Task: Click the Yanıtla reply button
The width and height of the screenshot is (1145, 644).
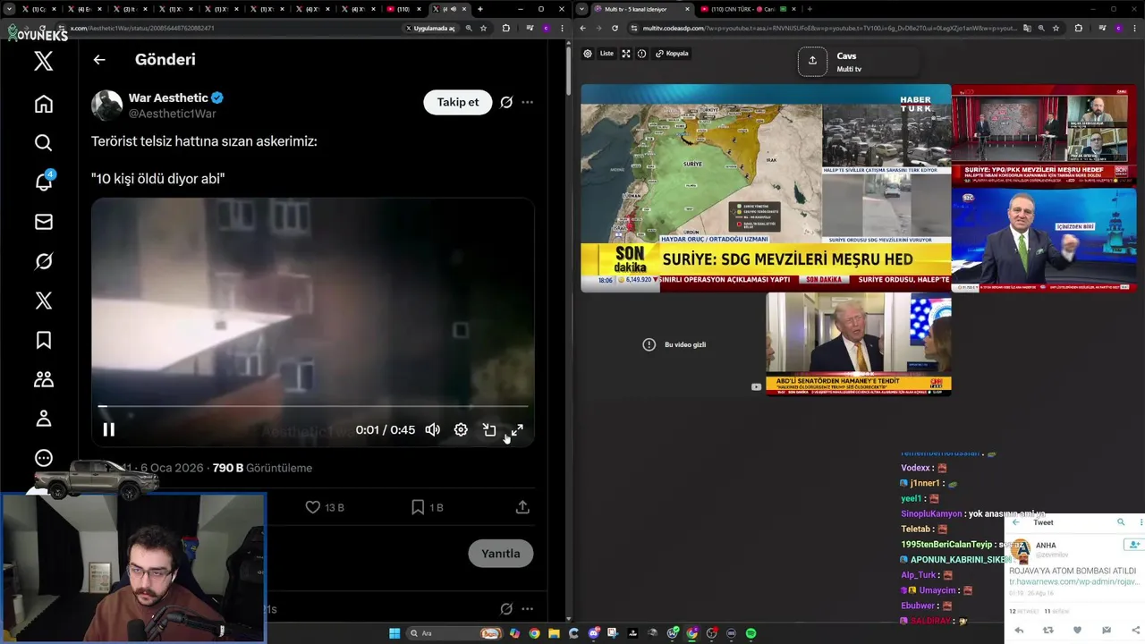Action: [501, 554]
